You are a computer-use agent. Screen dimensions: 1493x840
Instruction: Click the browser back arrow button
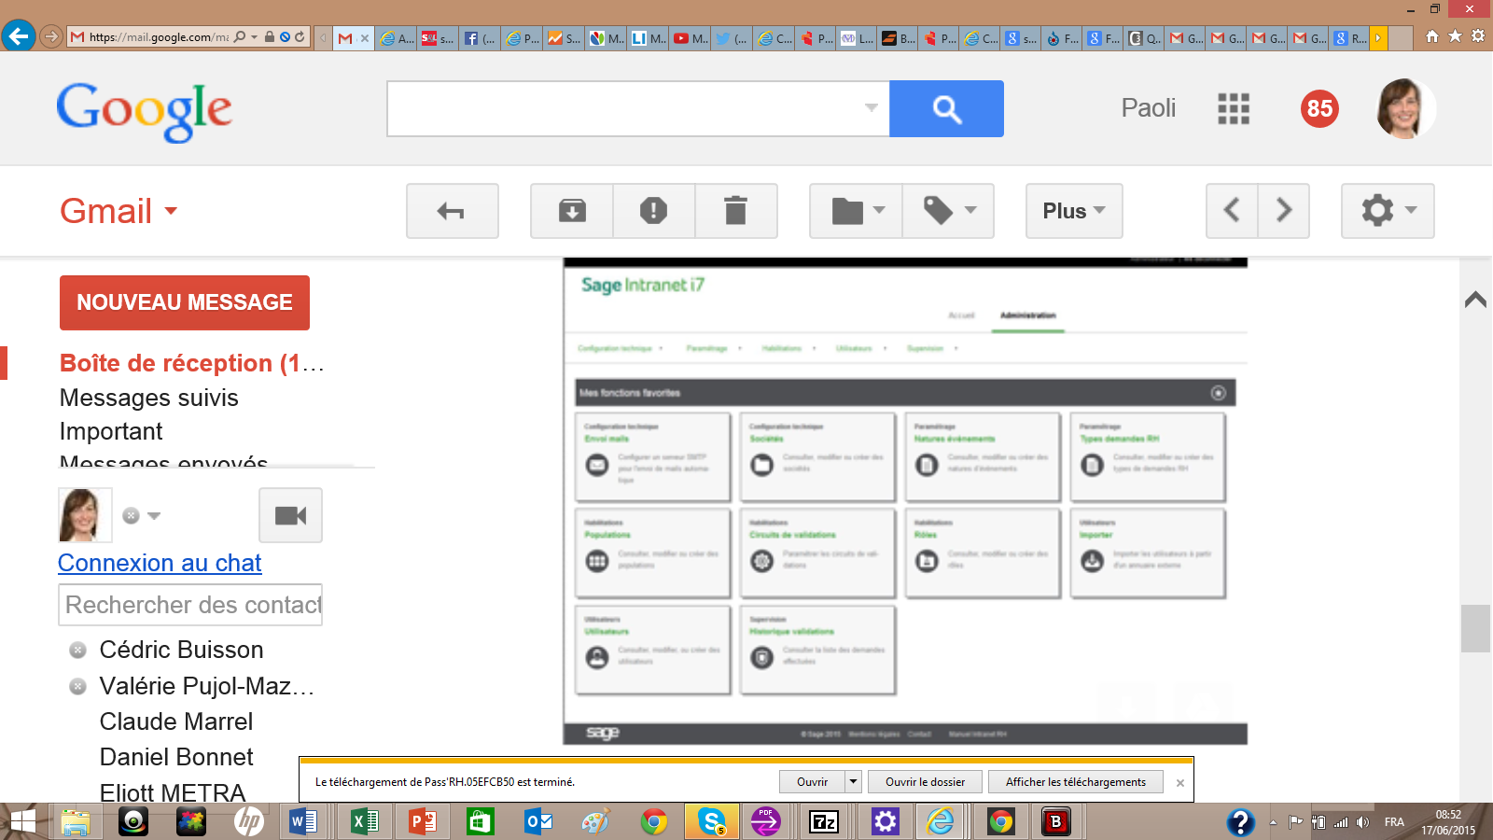(x=18, y=36)
